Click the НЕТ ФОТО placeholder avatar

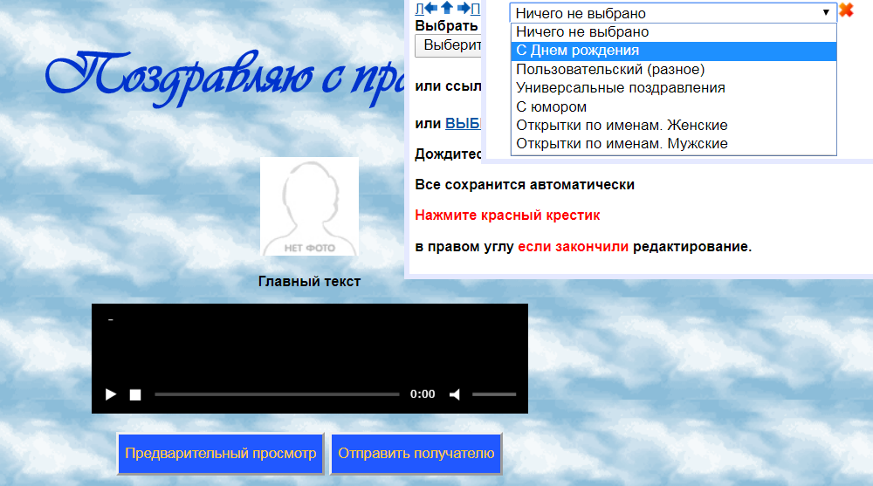point(309,207)
